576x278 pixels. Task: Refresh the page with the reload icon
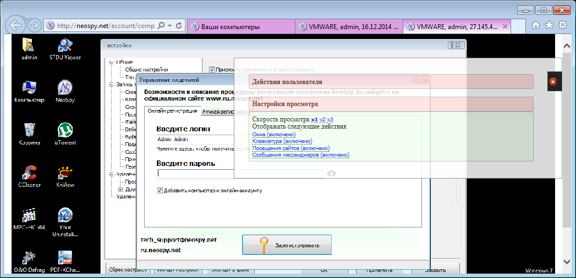click(x=179, y=26)
